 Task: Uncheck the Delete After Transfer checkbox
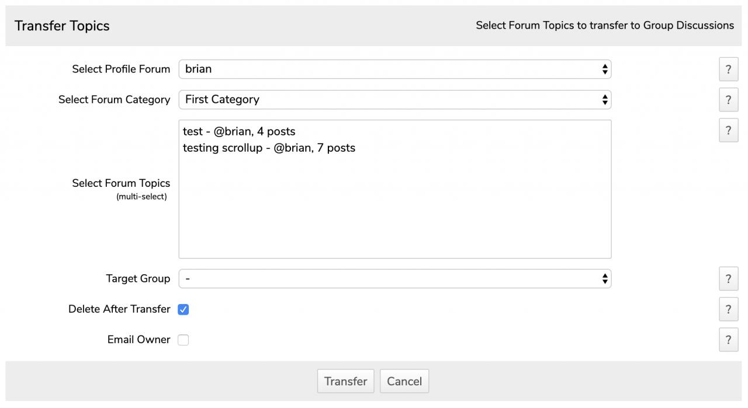(183, 309)
